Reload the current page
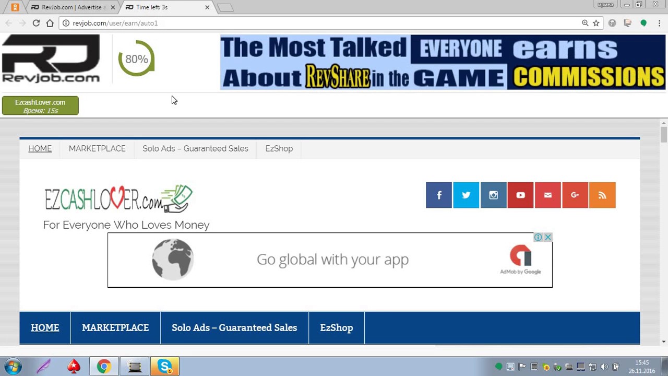This screenshot has width=668, height=376. click(x=36, y=23)
